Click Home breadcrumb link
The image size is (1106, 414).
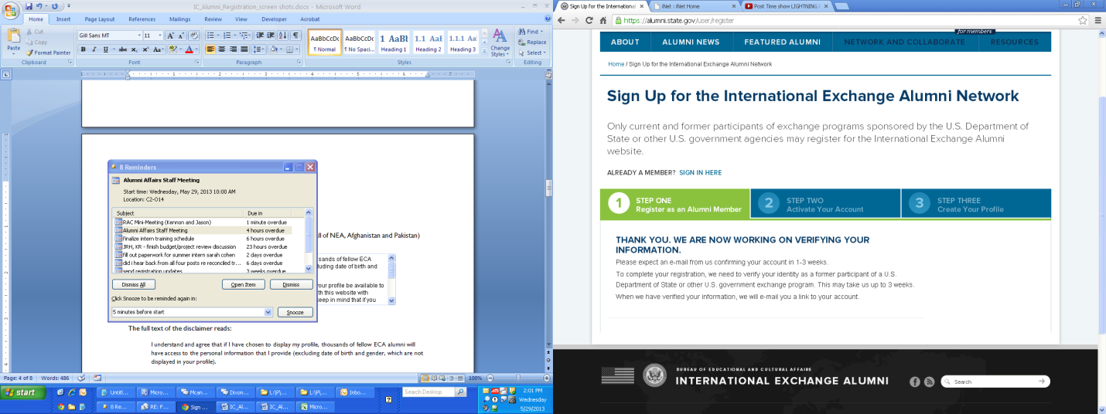616,64
